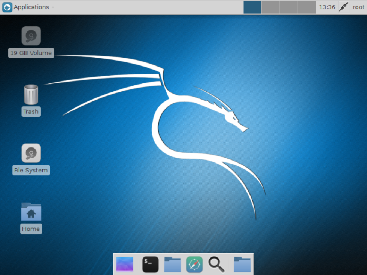The height and width of the screenshot is (275, 367).
Task: Select the rightmost folder icon in the dock
Action: click(x=242, y=264)
